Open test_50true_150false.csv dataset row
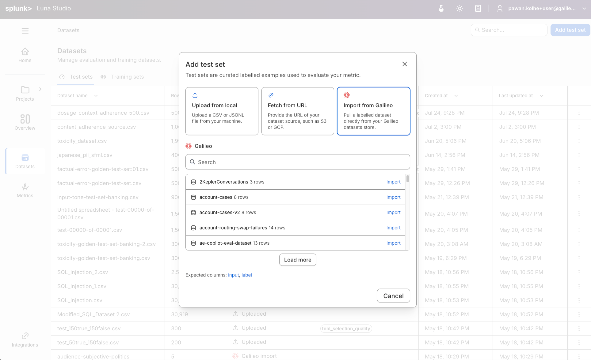This screenshot has width=591, height=360. click(x=88, y=343)
